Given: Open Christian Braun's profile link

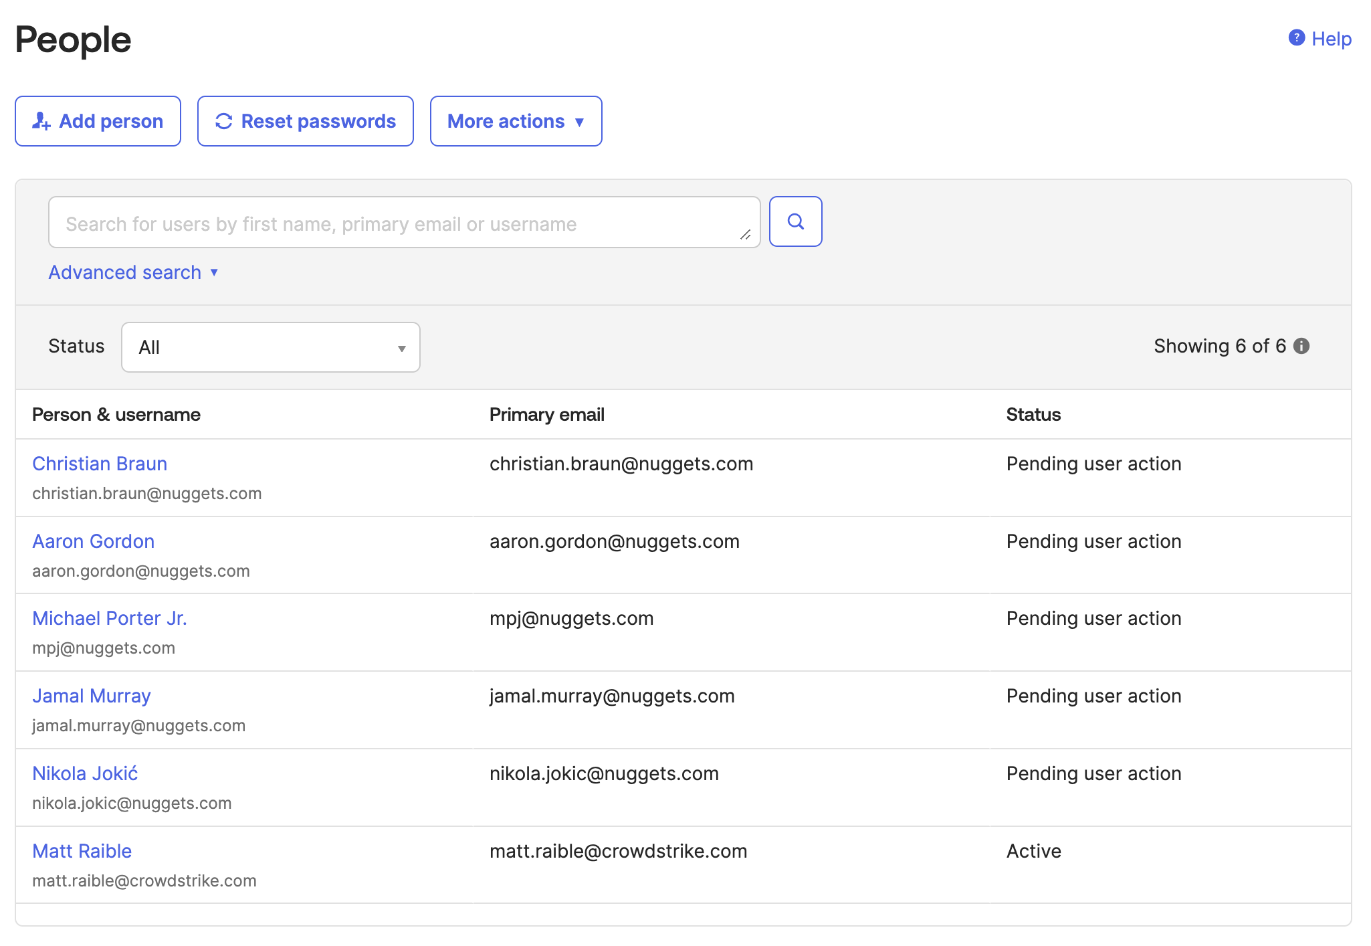Looking at the screenshot, I should coord(100,464).
